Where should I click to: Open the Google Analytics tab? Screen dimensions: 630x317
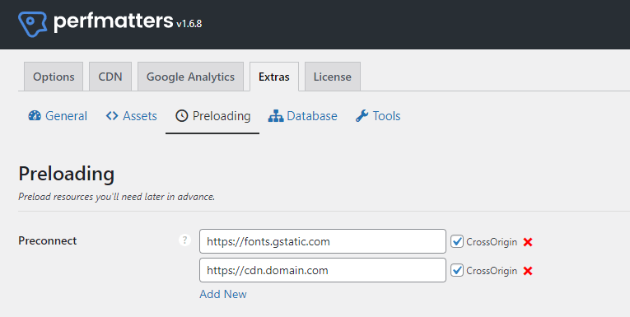coord(190,77)
